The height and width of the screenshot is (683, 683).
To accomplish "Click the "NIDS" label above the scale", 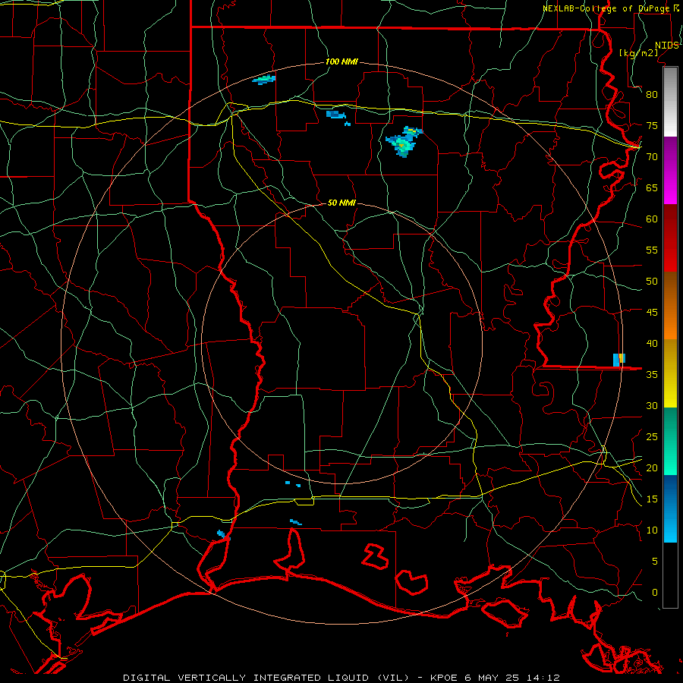I will (667, 45).
